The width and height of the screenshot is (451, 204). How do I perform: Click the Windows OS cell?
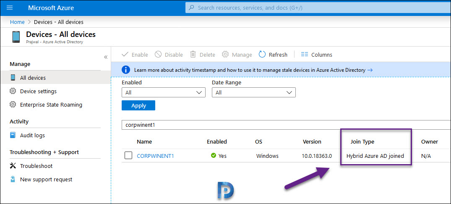(x=268, y=156)
